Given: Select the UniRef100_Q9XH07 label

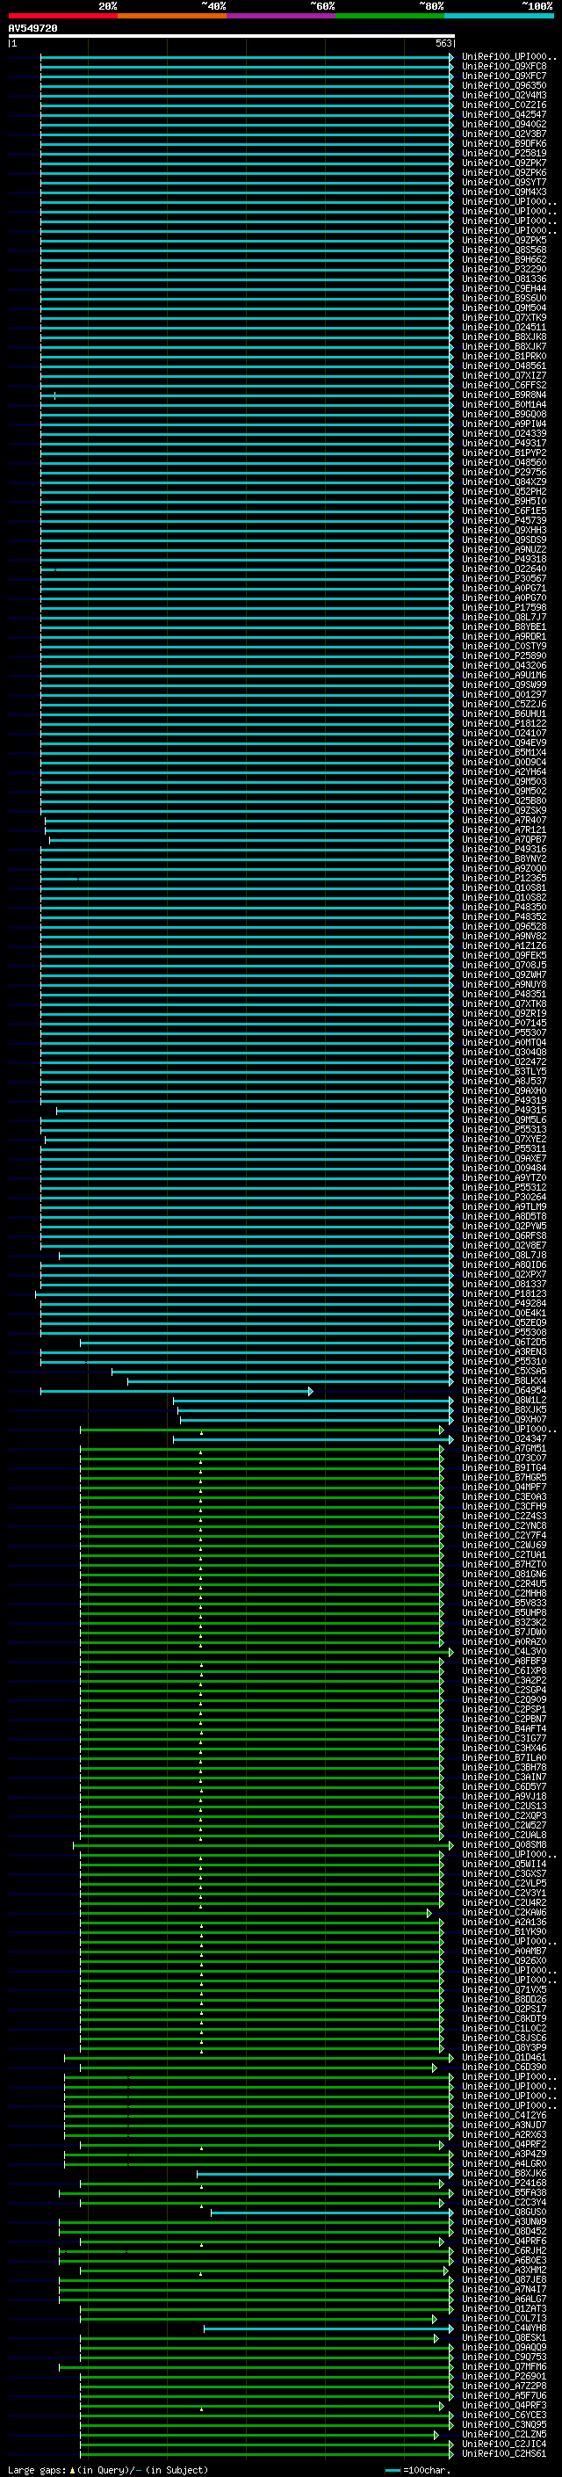Looking at the screenshot, I should pyautogui.click(x=504, y=1420).
